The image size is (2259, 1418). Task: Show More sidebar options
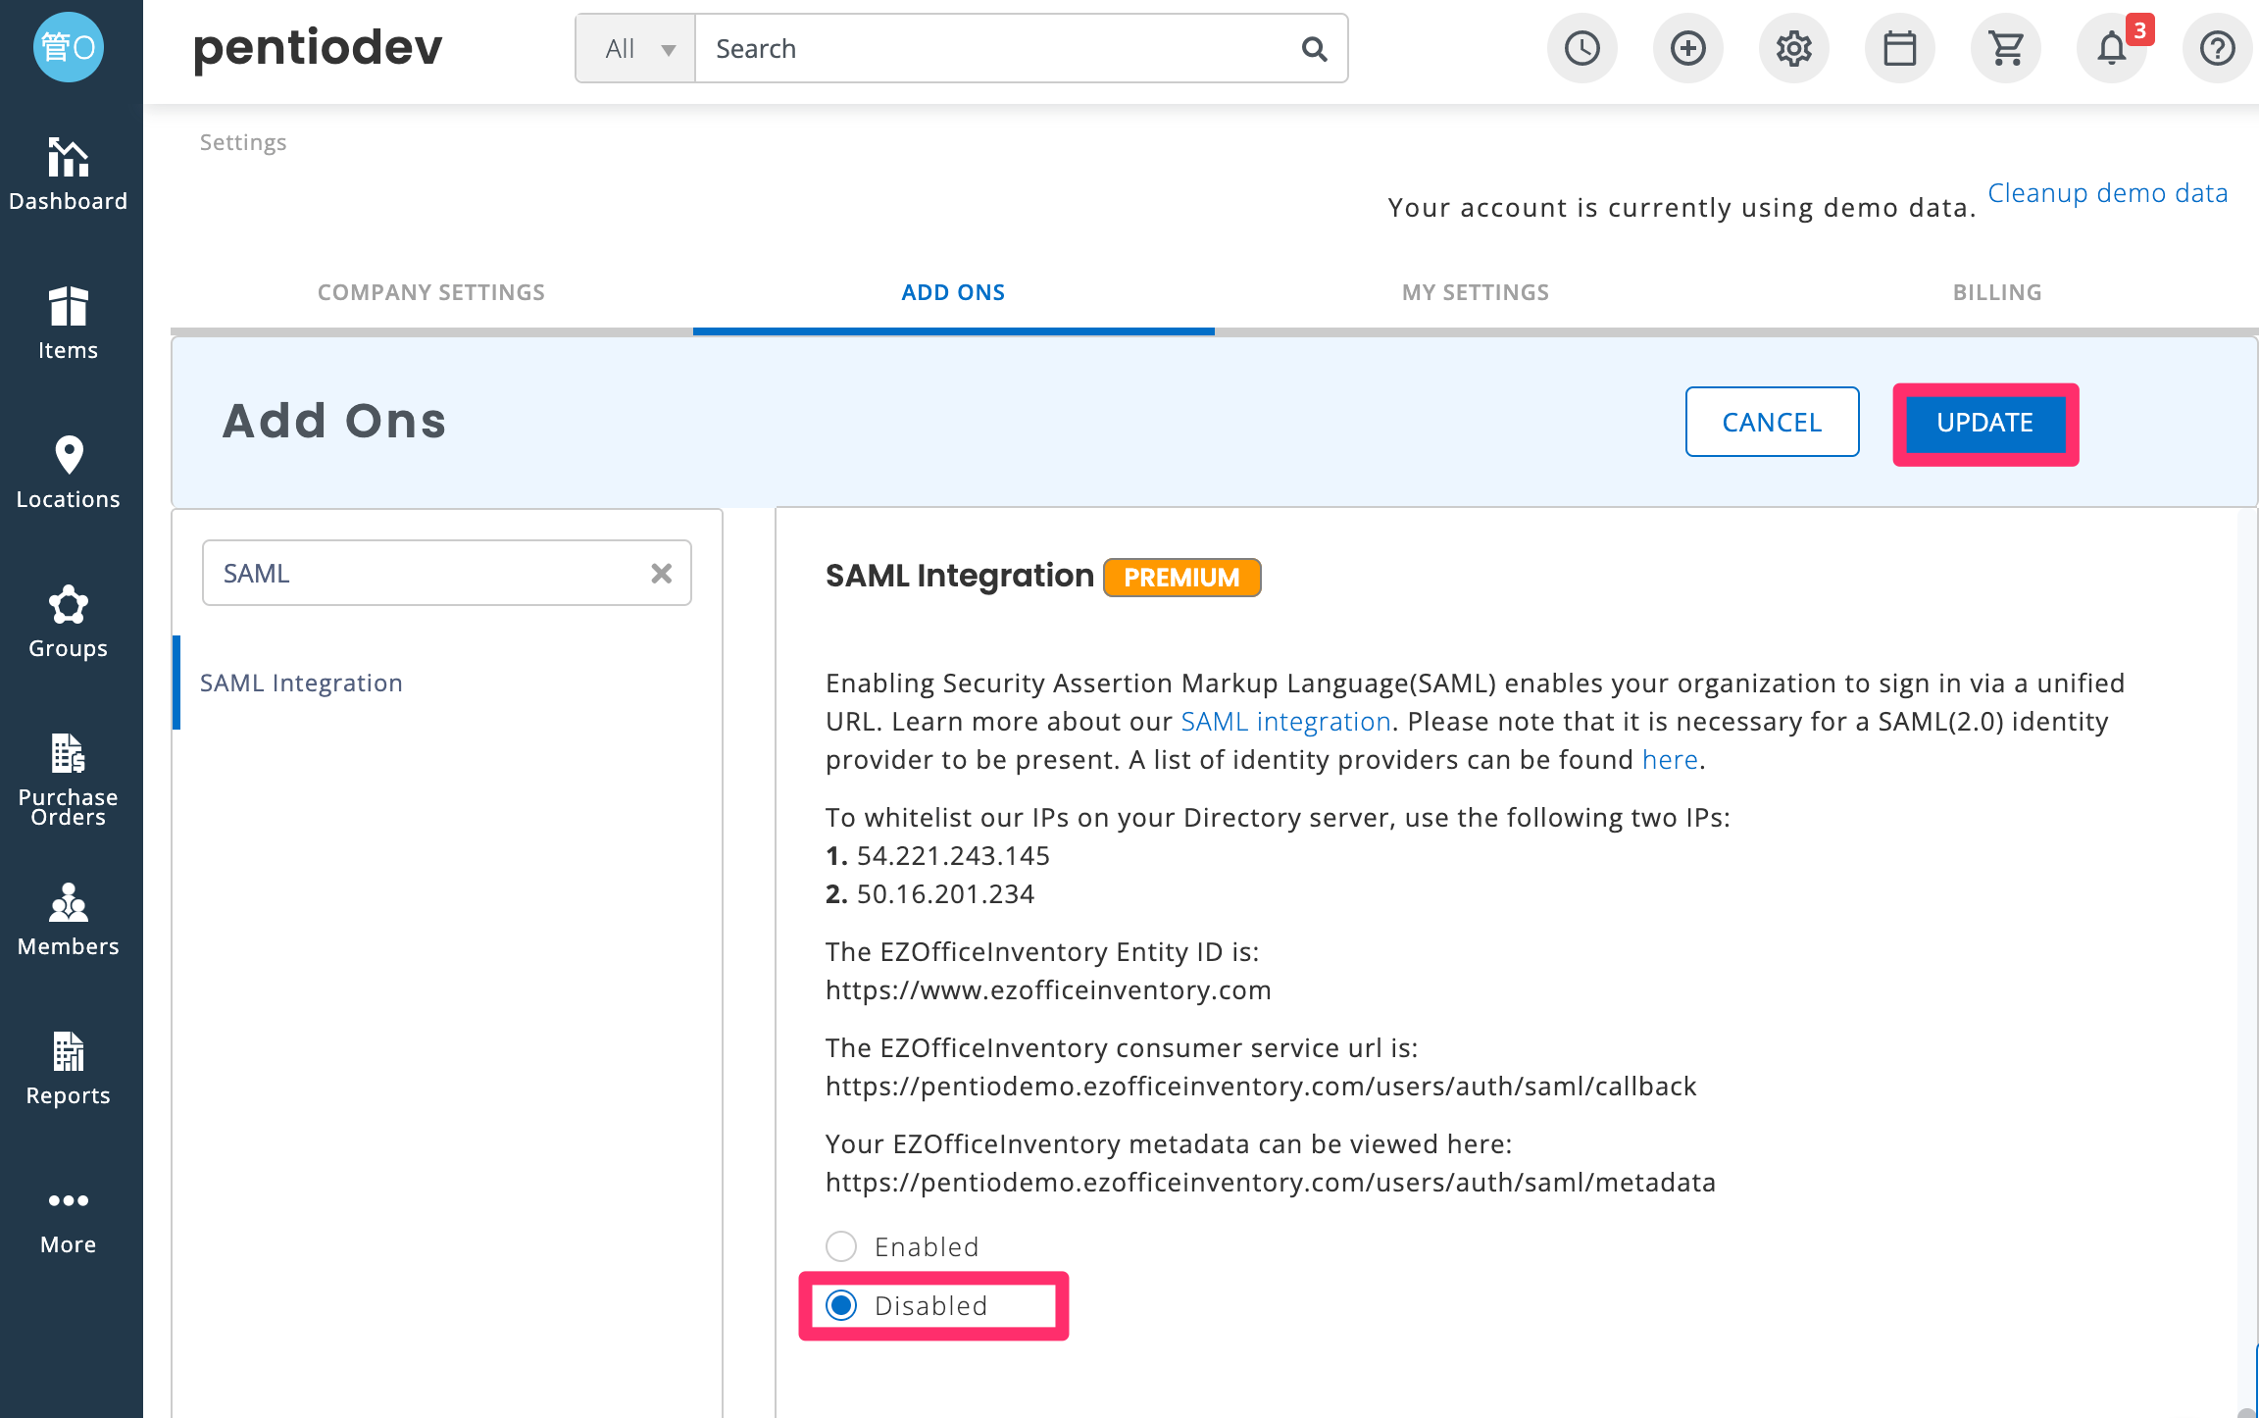(x=69, y=1222)
